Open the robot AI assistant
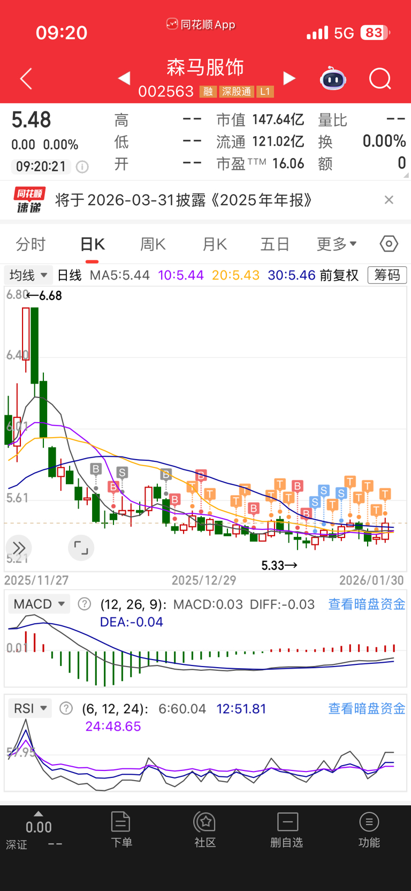This screenshot has width=411, height=891. (x=333, y=79)
